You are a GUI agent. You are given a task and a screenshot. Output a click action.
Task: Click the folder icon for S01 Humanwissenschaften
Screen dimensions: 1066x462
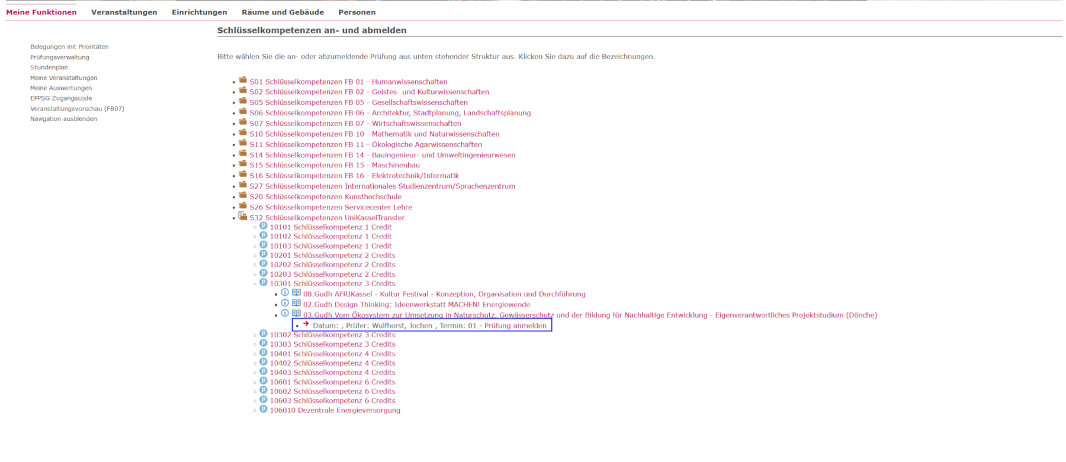tap(243, 80)
